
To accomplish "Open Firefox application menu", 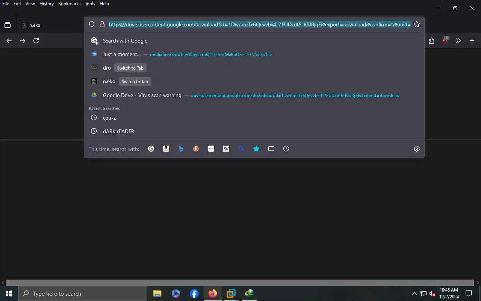I will coord(472,41).
